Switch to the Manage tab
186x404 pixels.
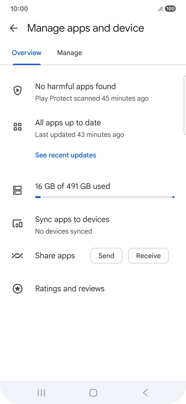pyautogui.click(x=70, y=53)
